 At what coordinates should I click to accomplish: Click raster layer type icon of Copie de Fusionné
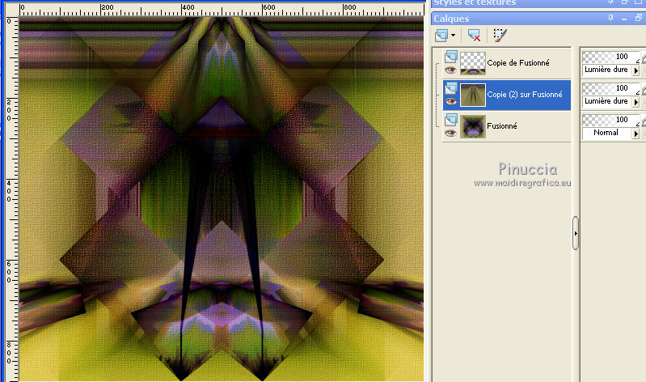click(x=451, y=56)
